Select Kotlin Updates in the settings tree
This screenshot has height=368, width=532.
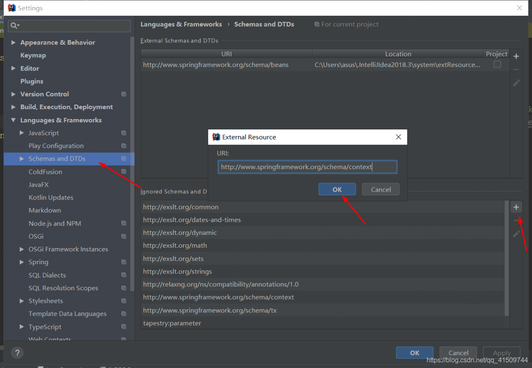coord(51,197)
